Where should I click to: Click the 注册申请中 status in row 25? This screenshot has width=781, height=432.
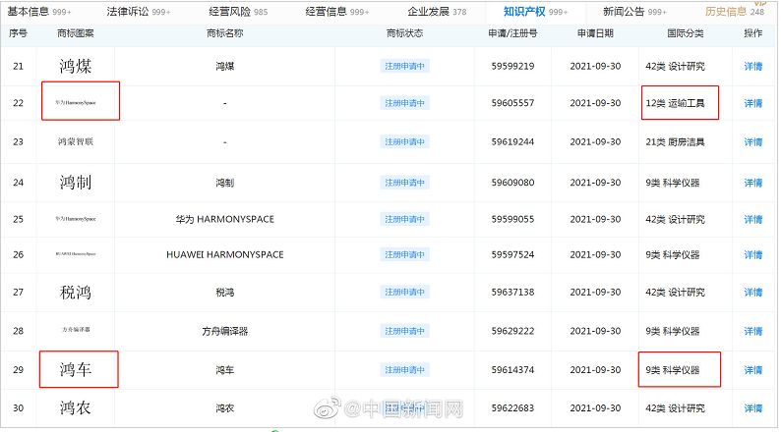pyautogui.click(x=404, y=219)
